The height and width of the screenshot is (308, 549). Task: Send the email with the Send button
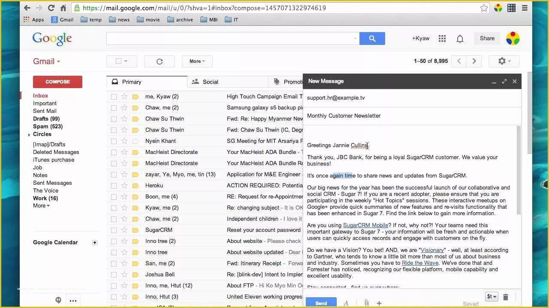321,303
